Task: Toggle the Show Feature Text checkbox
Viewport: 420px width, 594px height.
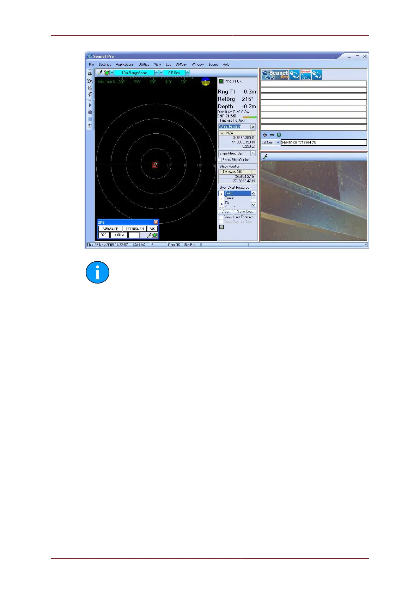Action: tap(221, 222)
